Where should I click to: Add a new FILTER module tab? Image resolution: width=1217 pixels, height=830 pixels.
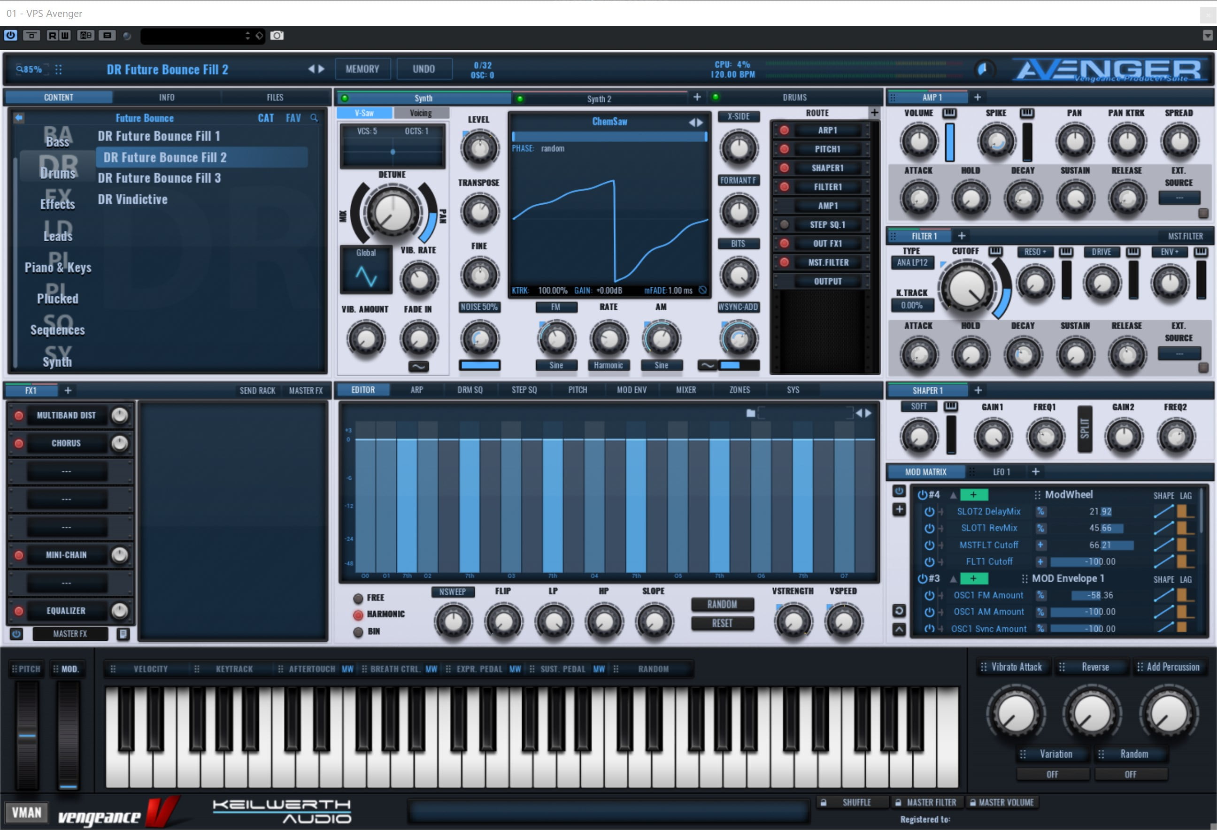coord(962,236)
